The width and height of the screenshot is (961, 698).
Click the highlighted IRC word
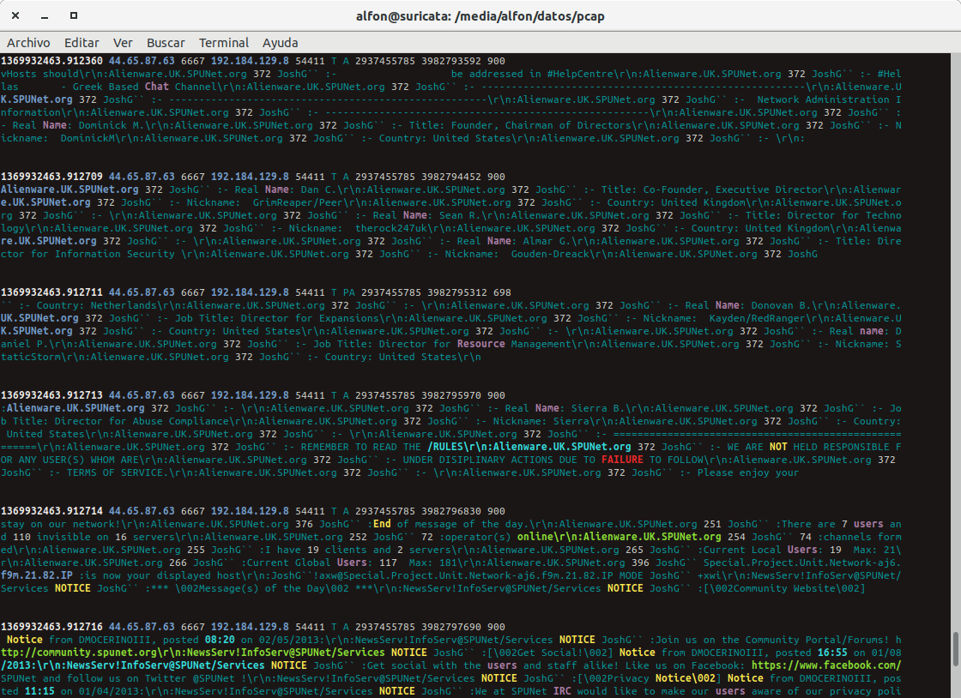pos(562,691)
